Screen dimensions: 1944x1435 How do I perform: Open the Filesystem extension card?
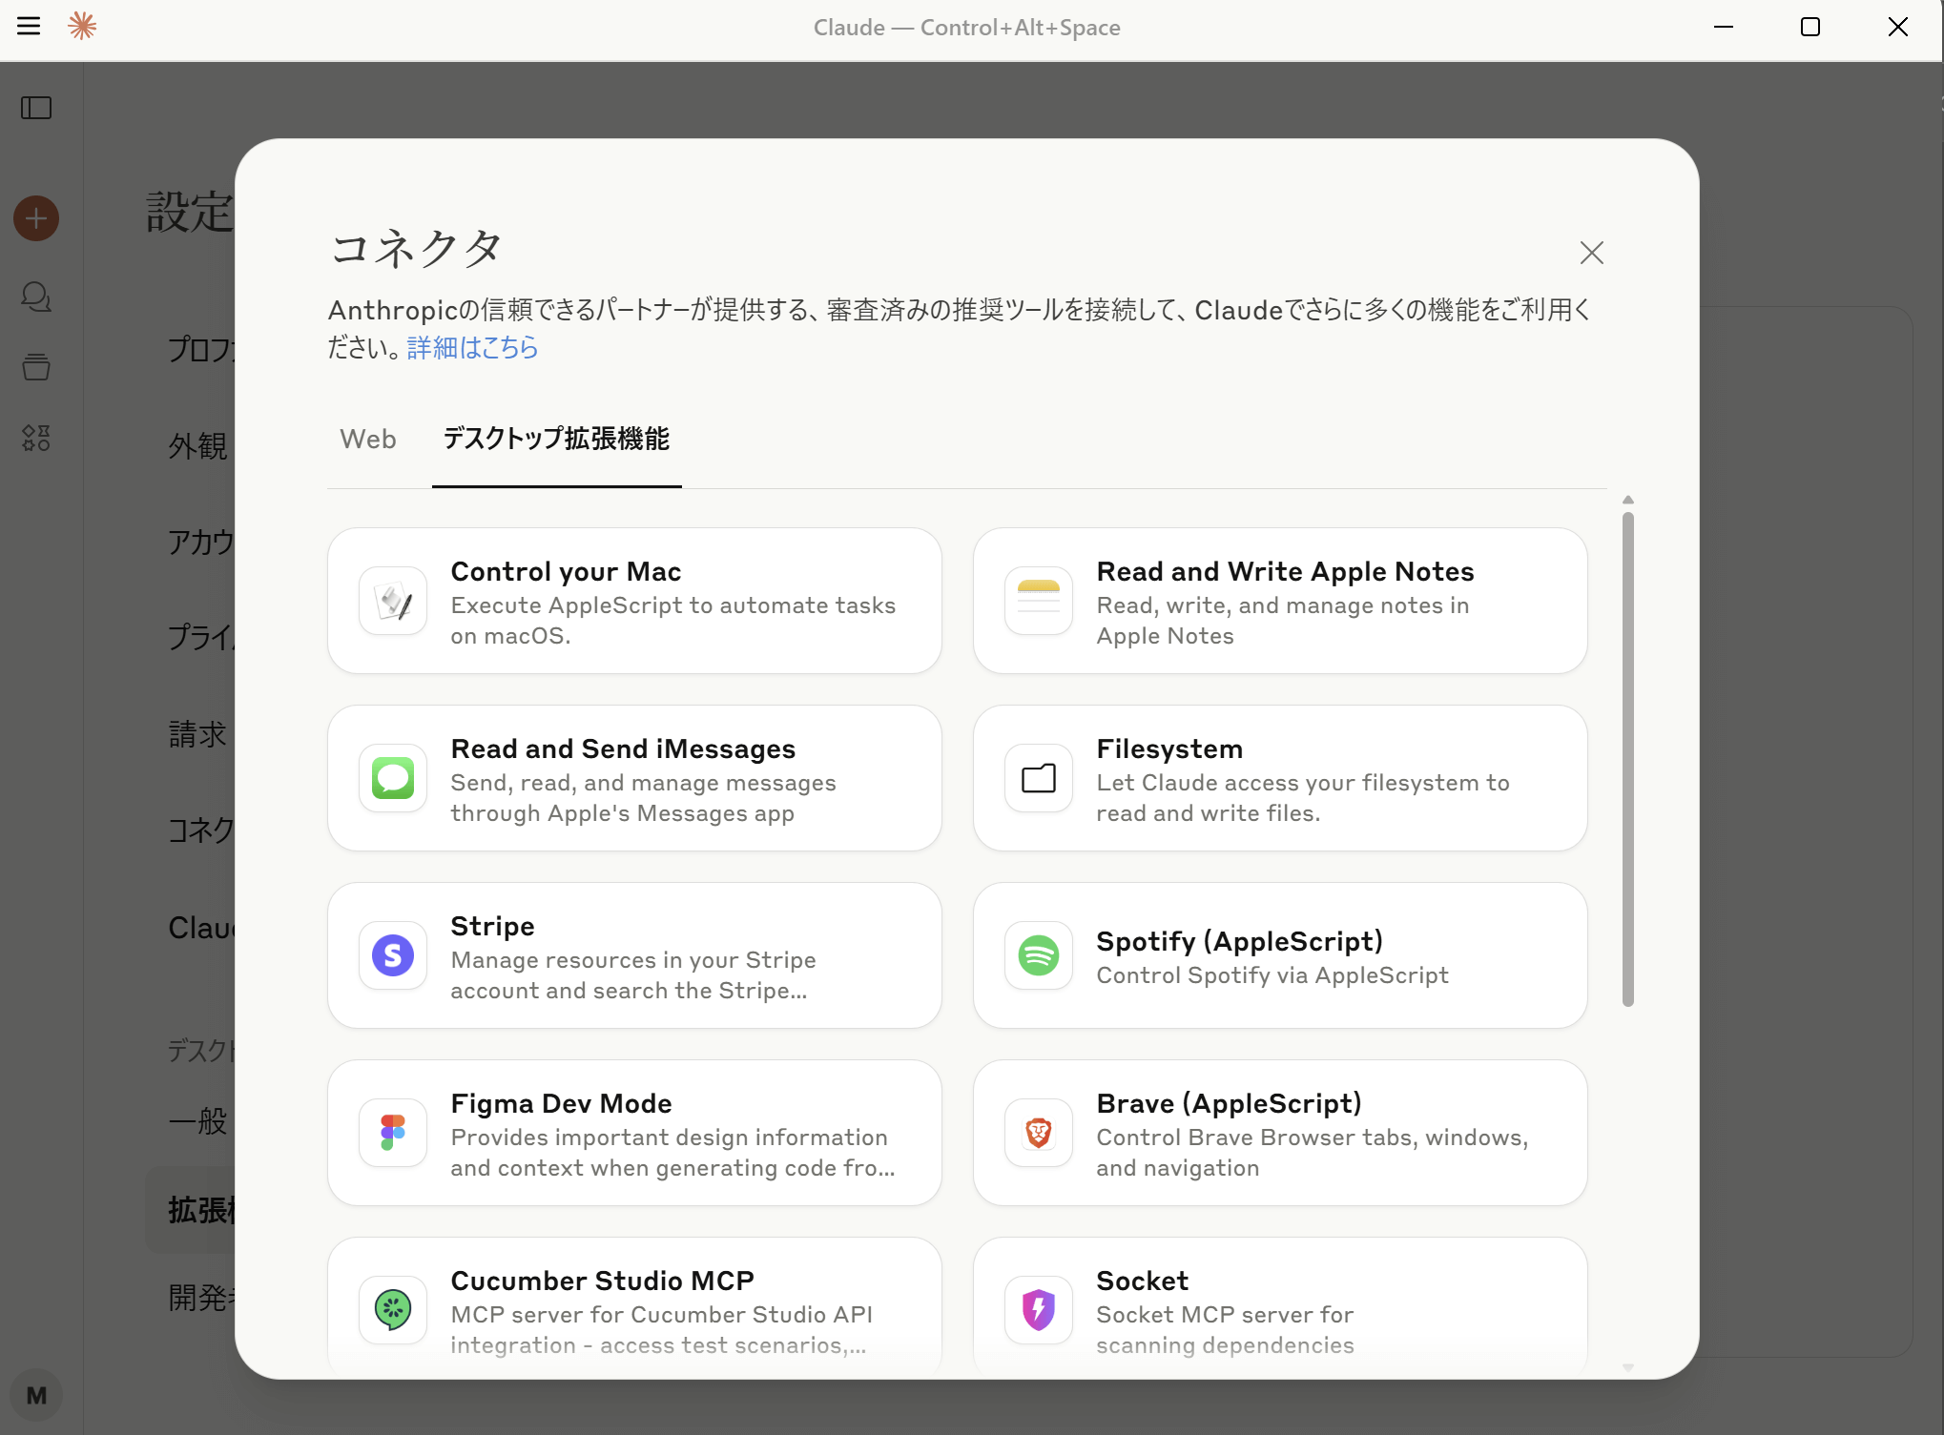1280,778
